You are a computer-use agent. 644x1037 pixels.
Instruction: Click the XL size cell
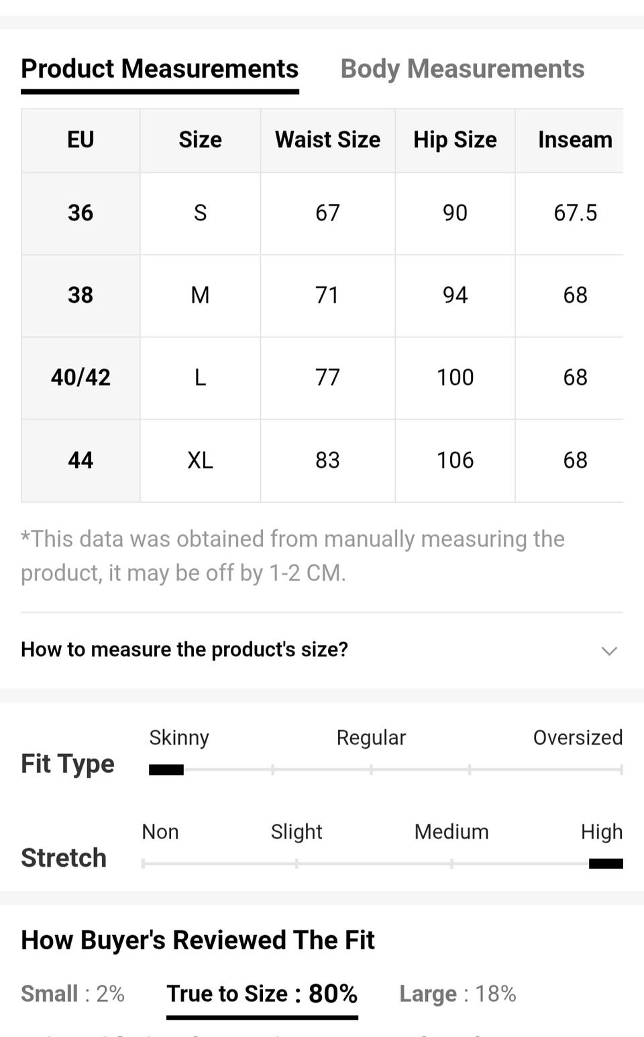point(200,460)
